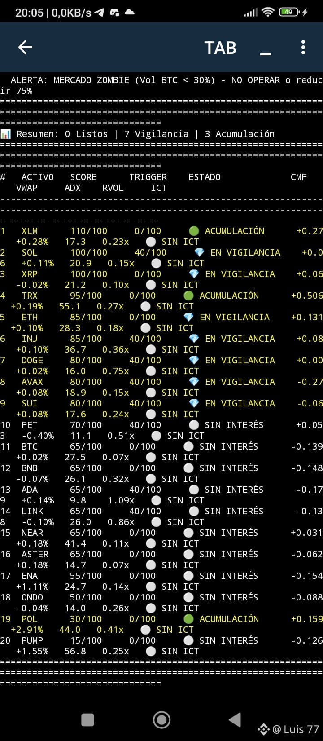Viewport: 323px width, 741px height.
Task: Tap the back arrow in header
Action: [x=25, y=47]
